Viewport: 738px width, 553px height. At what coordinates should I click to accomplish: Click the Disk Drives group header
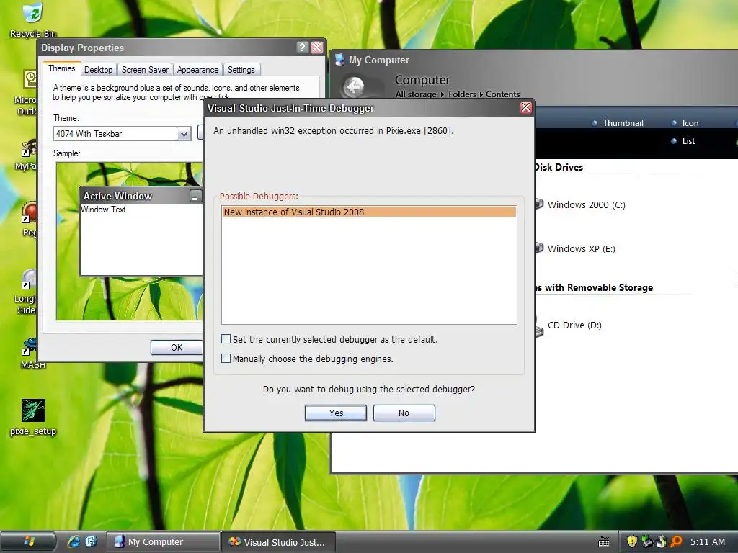pos(559,167)
